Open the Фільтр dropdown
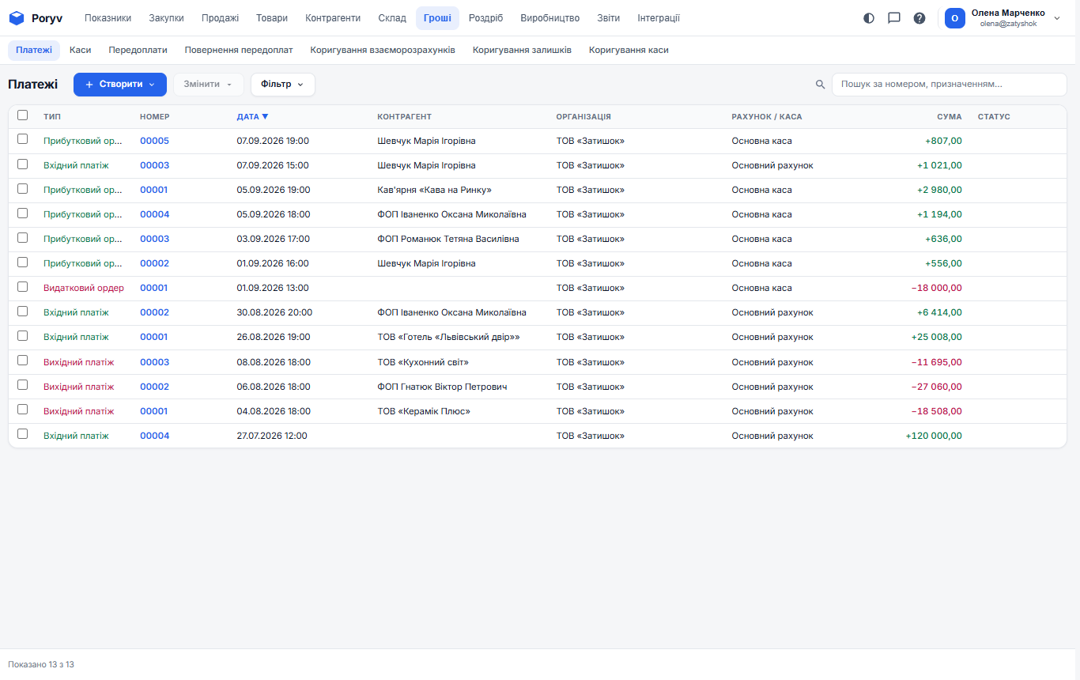Viewport: 1080px width, 680px height. pyautogui.click(x=283, y=85)
